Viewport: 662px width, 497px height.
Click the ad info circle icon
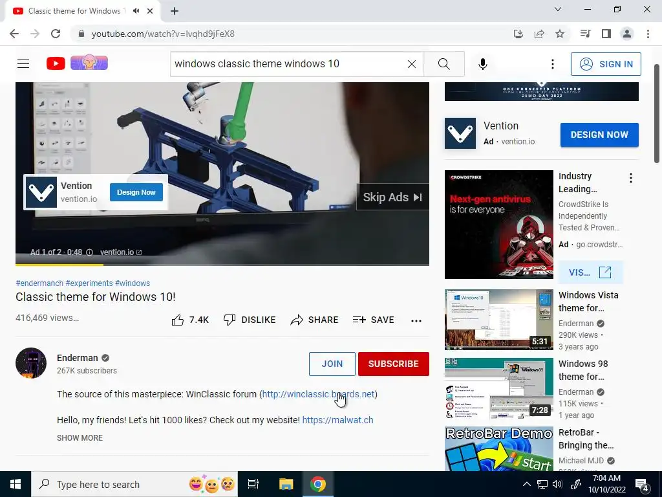89,252
